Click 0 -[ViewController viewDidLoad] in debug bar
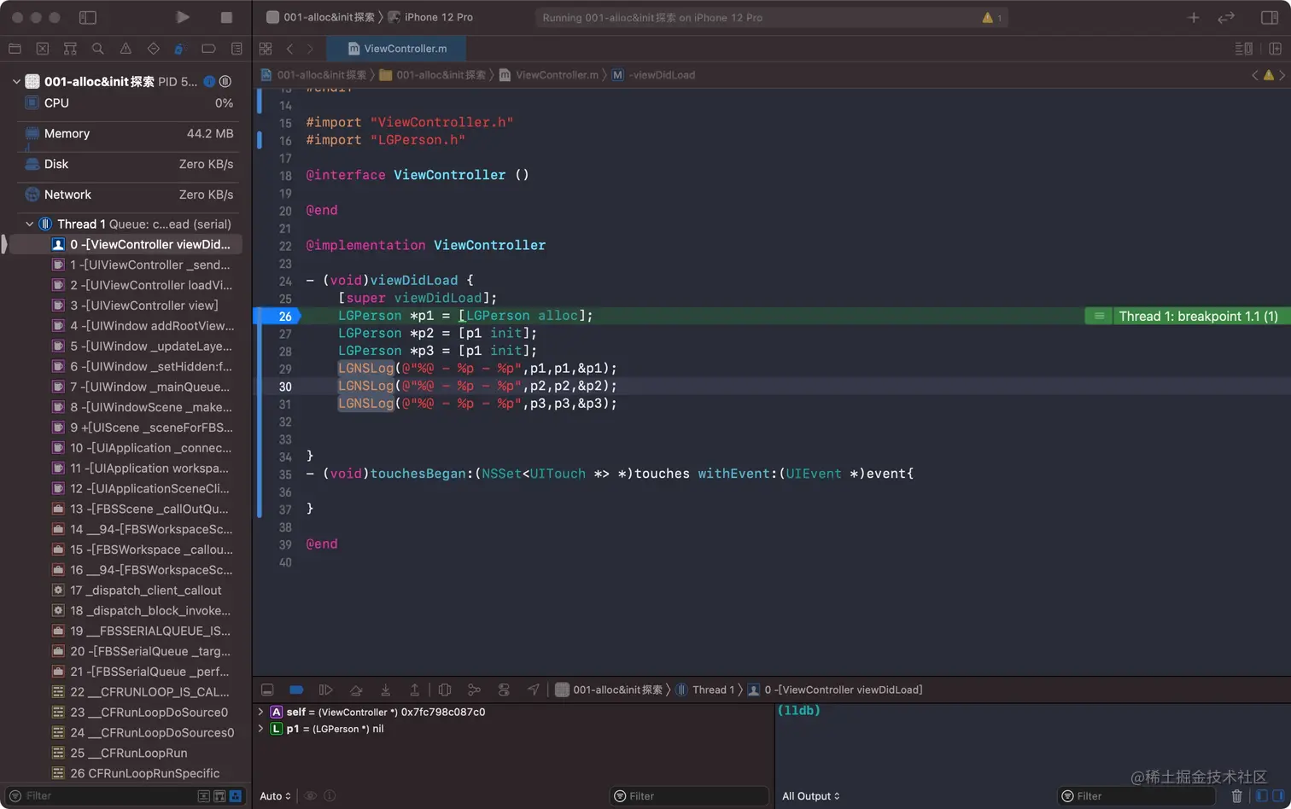 (835, 690)
